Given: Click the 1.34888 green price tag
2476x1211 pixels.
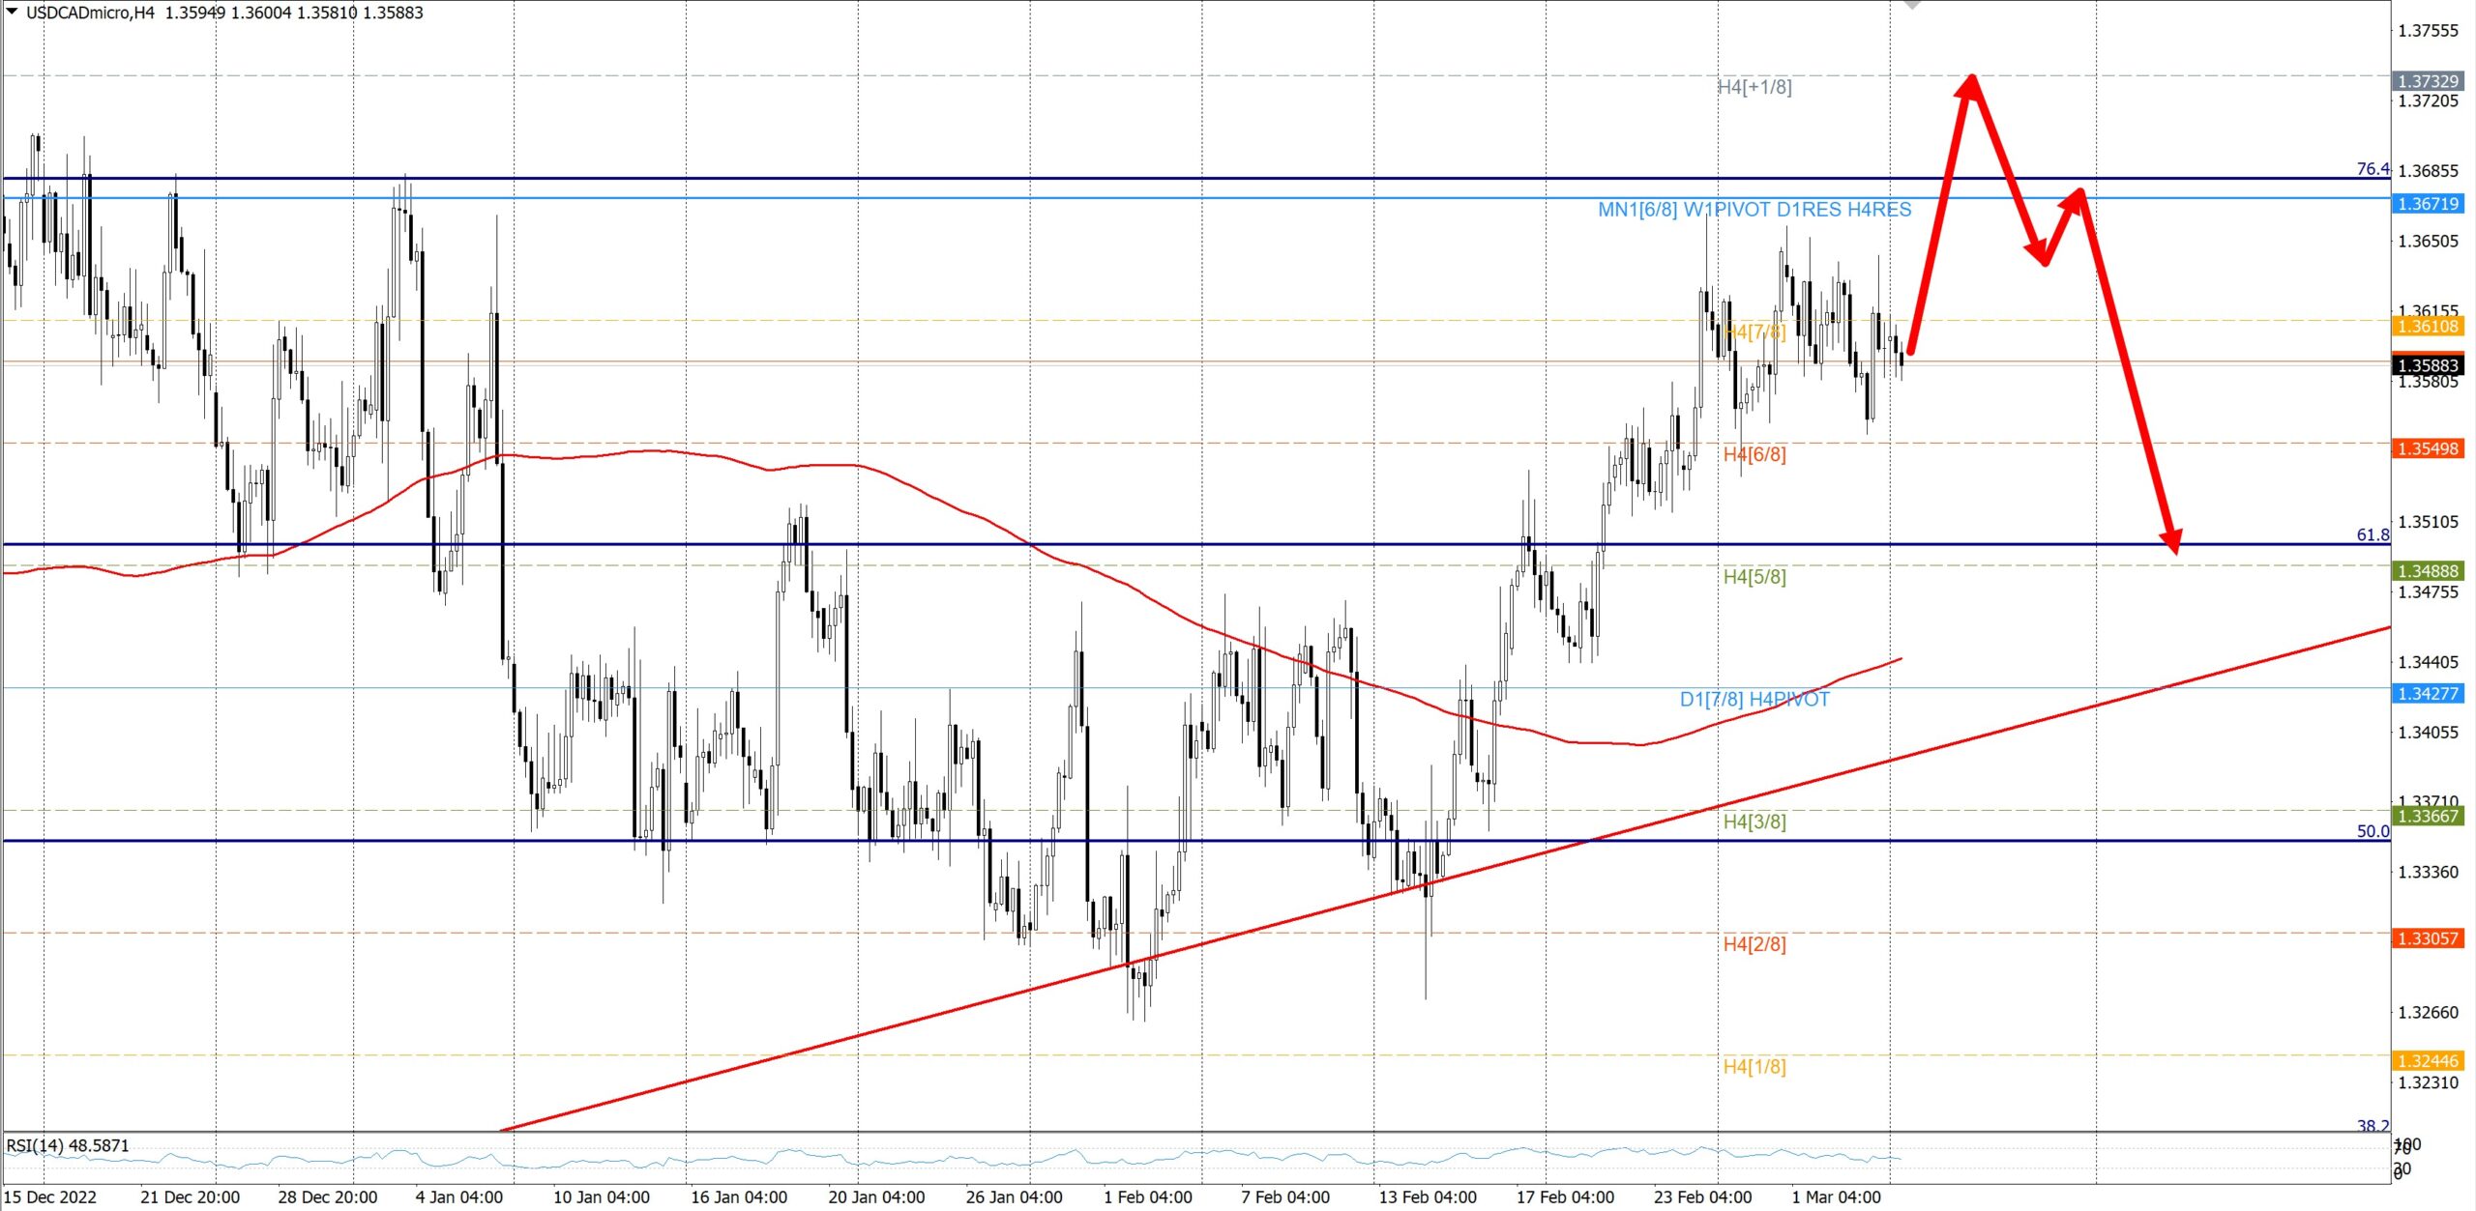Looking at the screenshot, I should coord(2428,571).
